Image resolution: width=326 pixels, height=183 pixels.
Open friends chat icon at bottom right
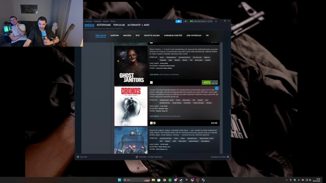[x=228, y=157]
